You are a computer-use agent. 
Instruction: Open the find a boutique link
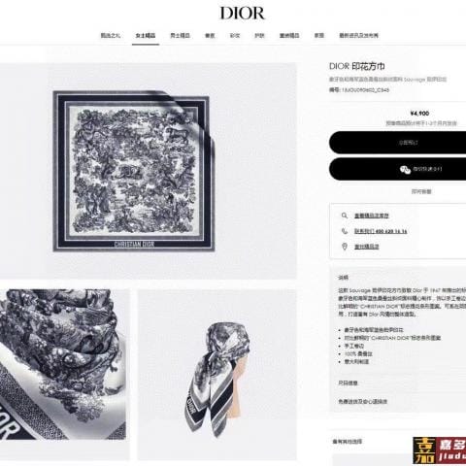coord(366,247)
